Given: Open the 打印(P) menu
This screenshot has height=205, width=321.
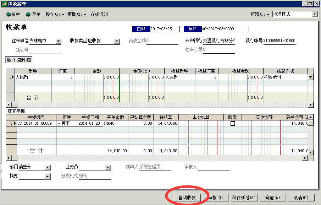Looking at the screenshot, I should (260, 14).
